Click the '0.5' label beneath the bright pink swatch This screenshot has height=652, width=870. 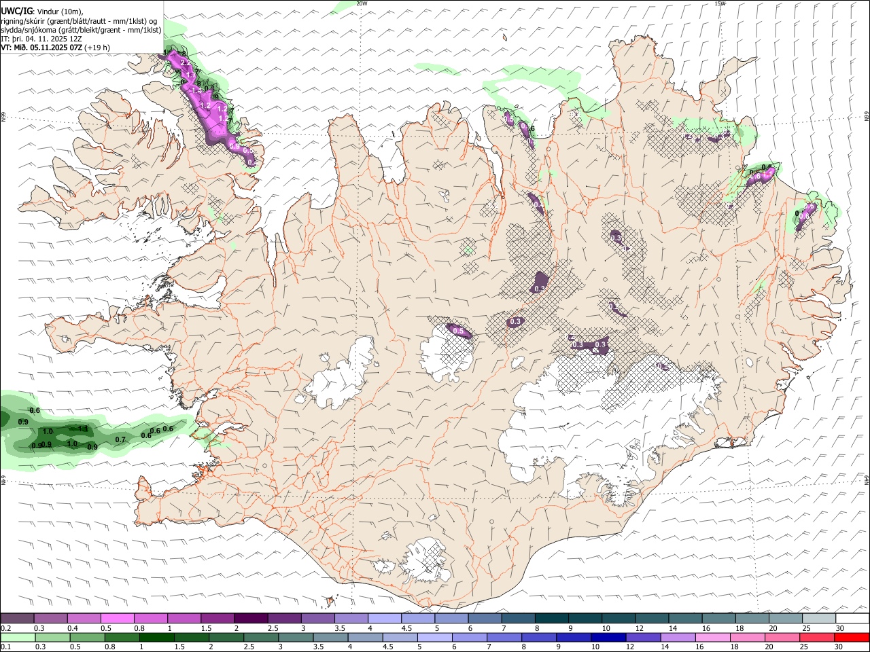(106, 628)
